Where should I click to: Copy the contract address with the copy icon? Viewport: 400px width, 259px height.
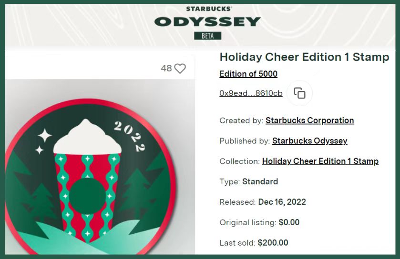[299, 93]
